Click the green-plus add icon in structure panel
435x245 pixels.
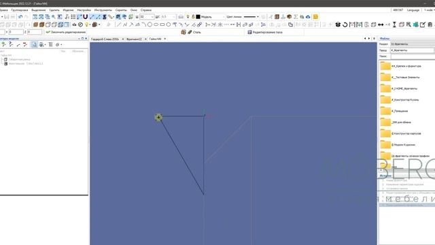pos(3,44)
